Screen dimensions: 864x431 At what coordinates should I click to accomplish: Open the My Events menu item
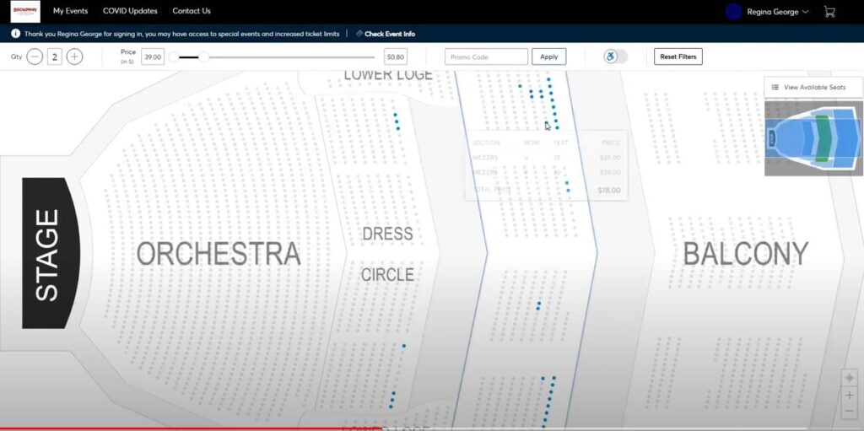pos(70,11)
